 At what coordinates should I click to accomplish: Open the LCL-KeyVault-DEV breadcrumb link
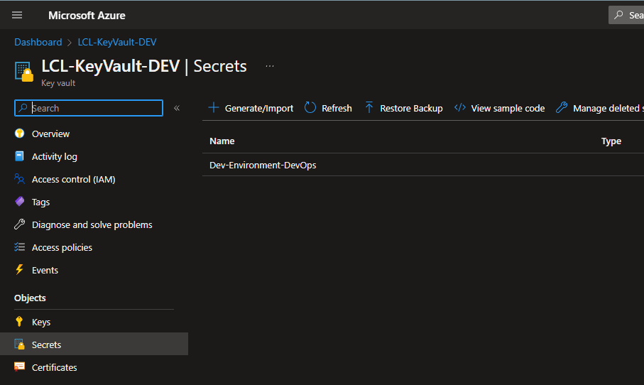[x=117, y=43]
